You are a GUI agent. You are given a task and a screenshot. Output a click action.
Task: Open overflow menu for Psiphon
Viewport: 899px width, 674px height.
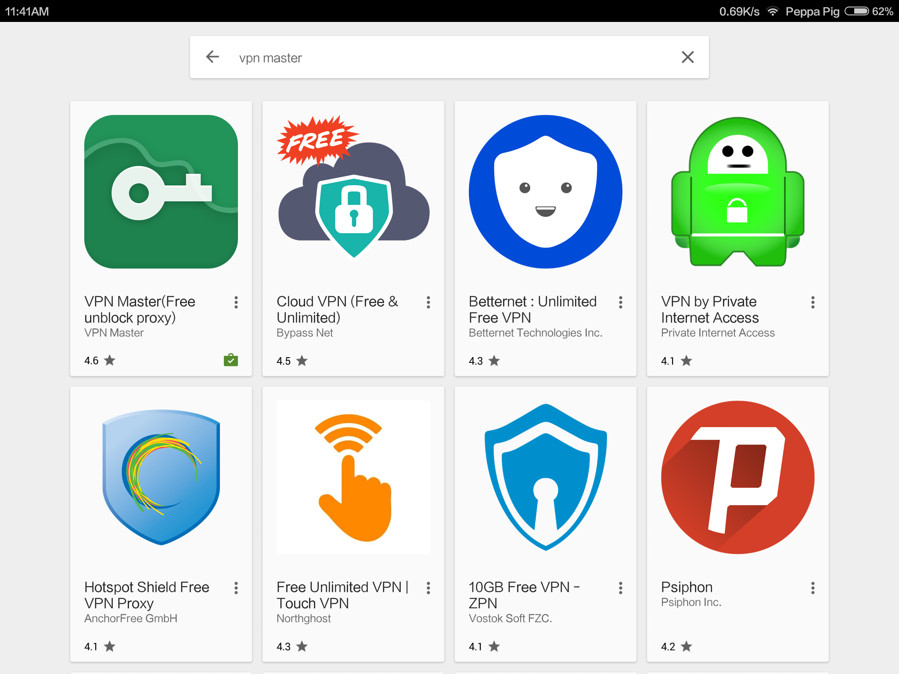[x=813, y=588]
